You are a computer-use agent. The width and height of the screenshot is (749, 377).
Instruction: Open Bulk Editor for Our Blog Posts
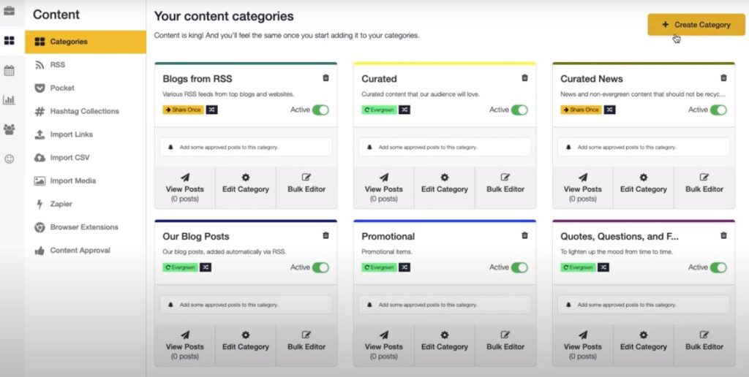(x=306, y=341)
